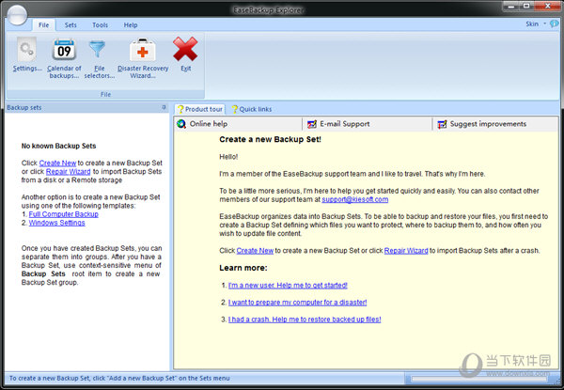This screenshot has height=390, width=564.
Task: Open the Settings gear icon
Action: click(27, 50)
